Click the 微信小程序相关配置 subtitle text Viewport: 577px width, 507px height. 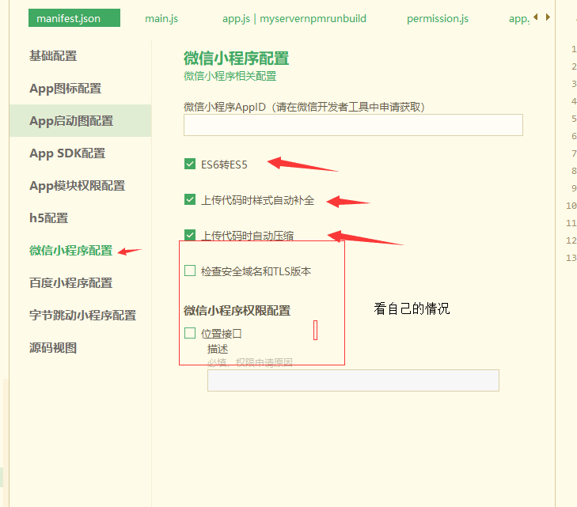(230, 76)
